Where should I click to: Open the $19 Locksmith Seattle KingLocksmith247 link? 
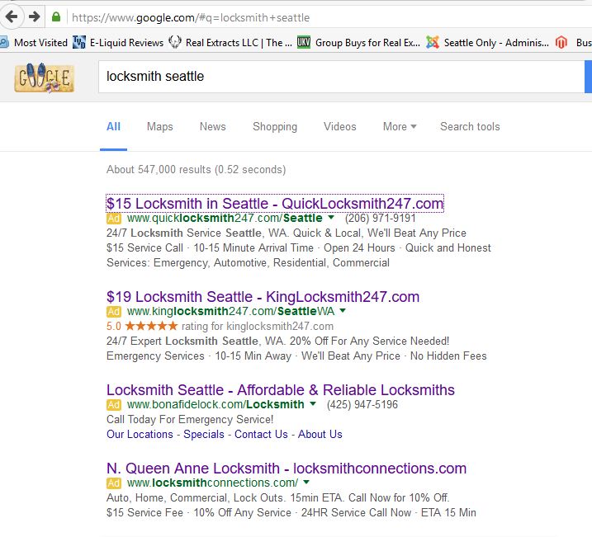263,297
